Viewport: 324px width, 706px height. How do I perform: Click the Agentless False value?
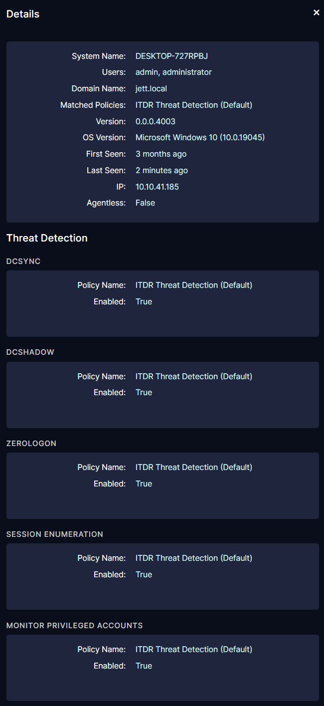pos(145,203)
